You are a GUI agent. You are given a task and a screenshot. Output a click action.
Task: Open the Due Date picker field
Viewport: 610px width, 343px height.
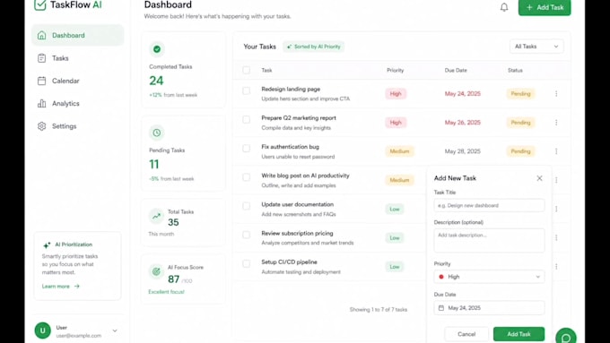pyautogui.click(x=489, y=308)
